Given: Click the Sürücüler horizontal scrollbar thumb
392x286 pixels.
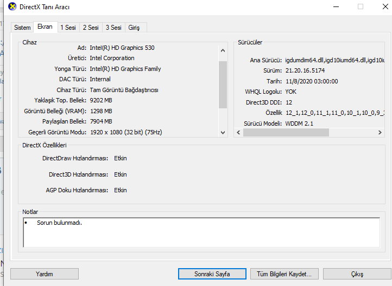Looking at the screenshot, I should (286, 132).
